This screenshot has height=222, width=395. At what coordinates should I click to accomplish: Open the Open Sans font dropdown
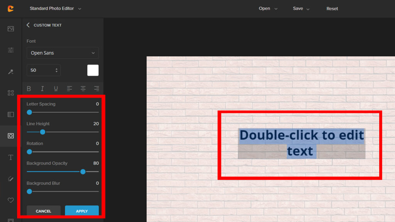62,53
